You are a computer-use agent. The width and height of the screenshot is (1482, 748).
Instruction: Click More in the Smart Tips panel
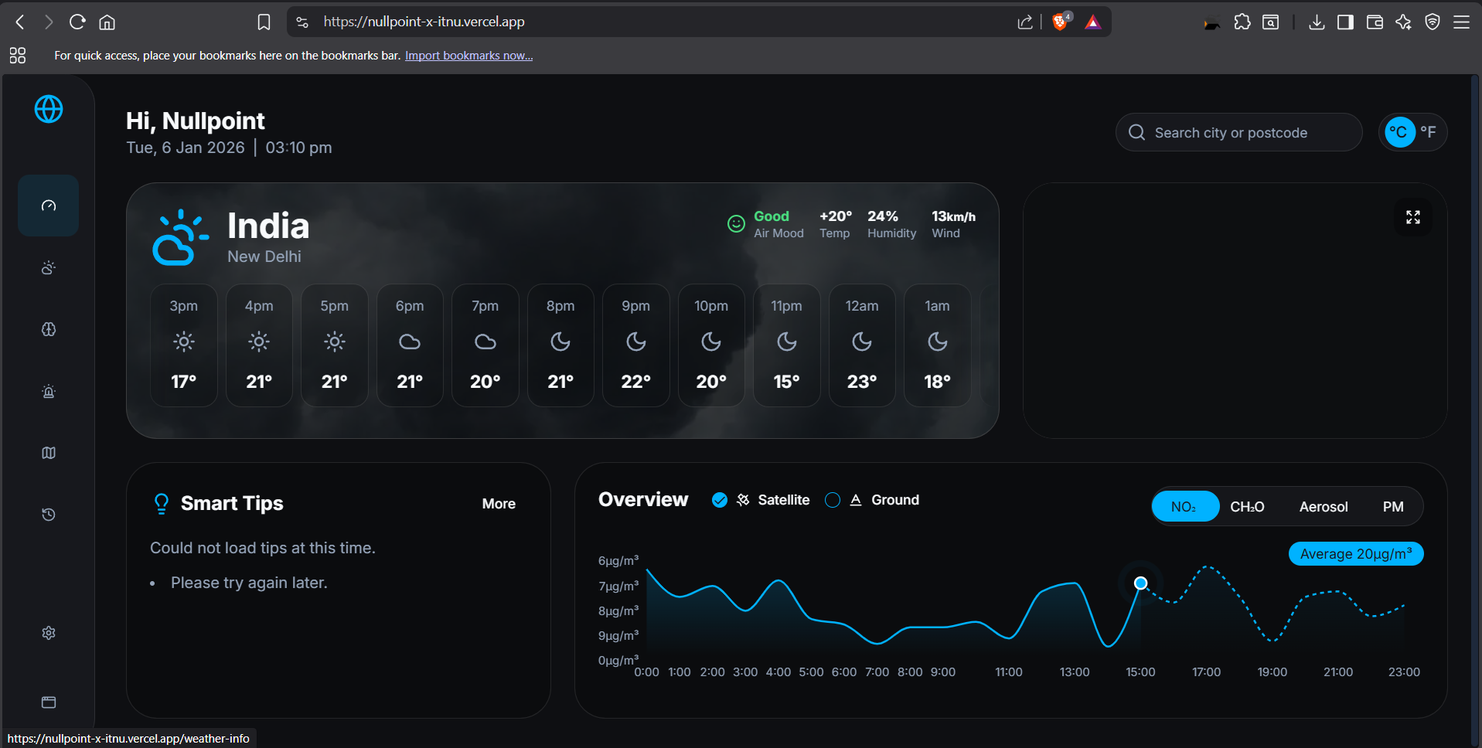click(499, 503)
